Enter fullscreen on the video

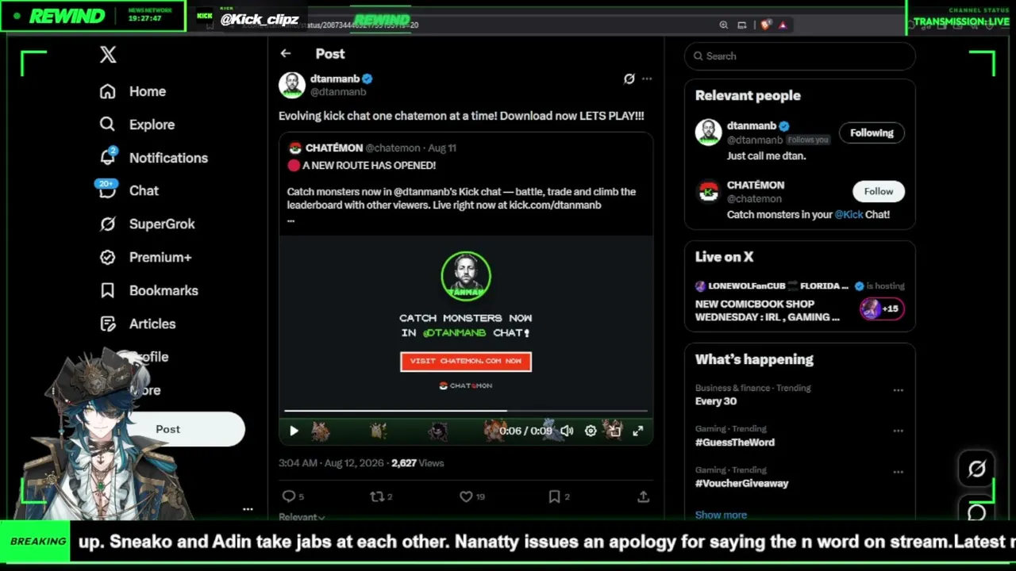(638, 431)
